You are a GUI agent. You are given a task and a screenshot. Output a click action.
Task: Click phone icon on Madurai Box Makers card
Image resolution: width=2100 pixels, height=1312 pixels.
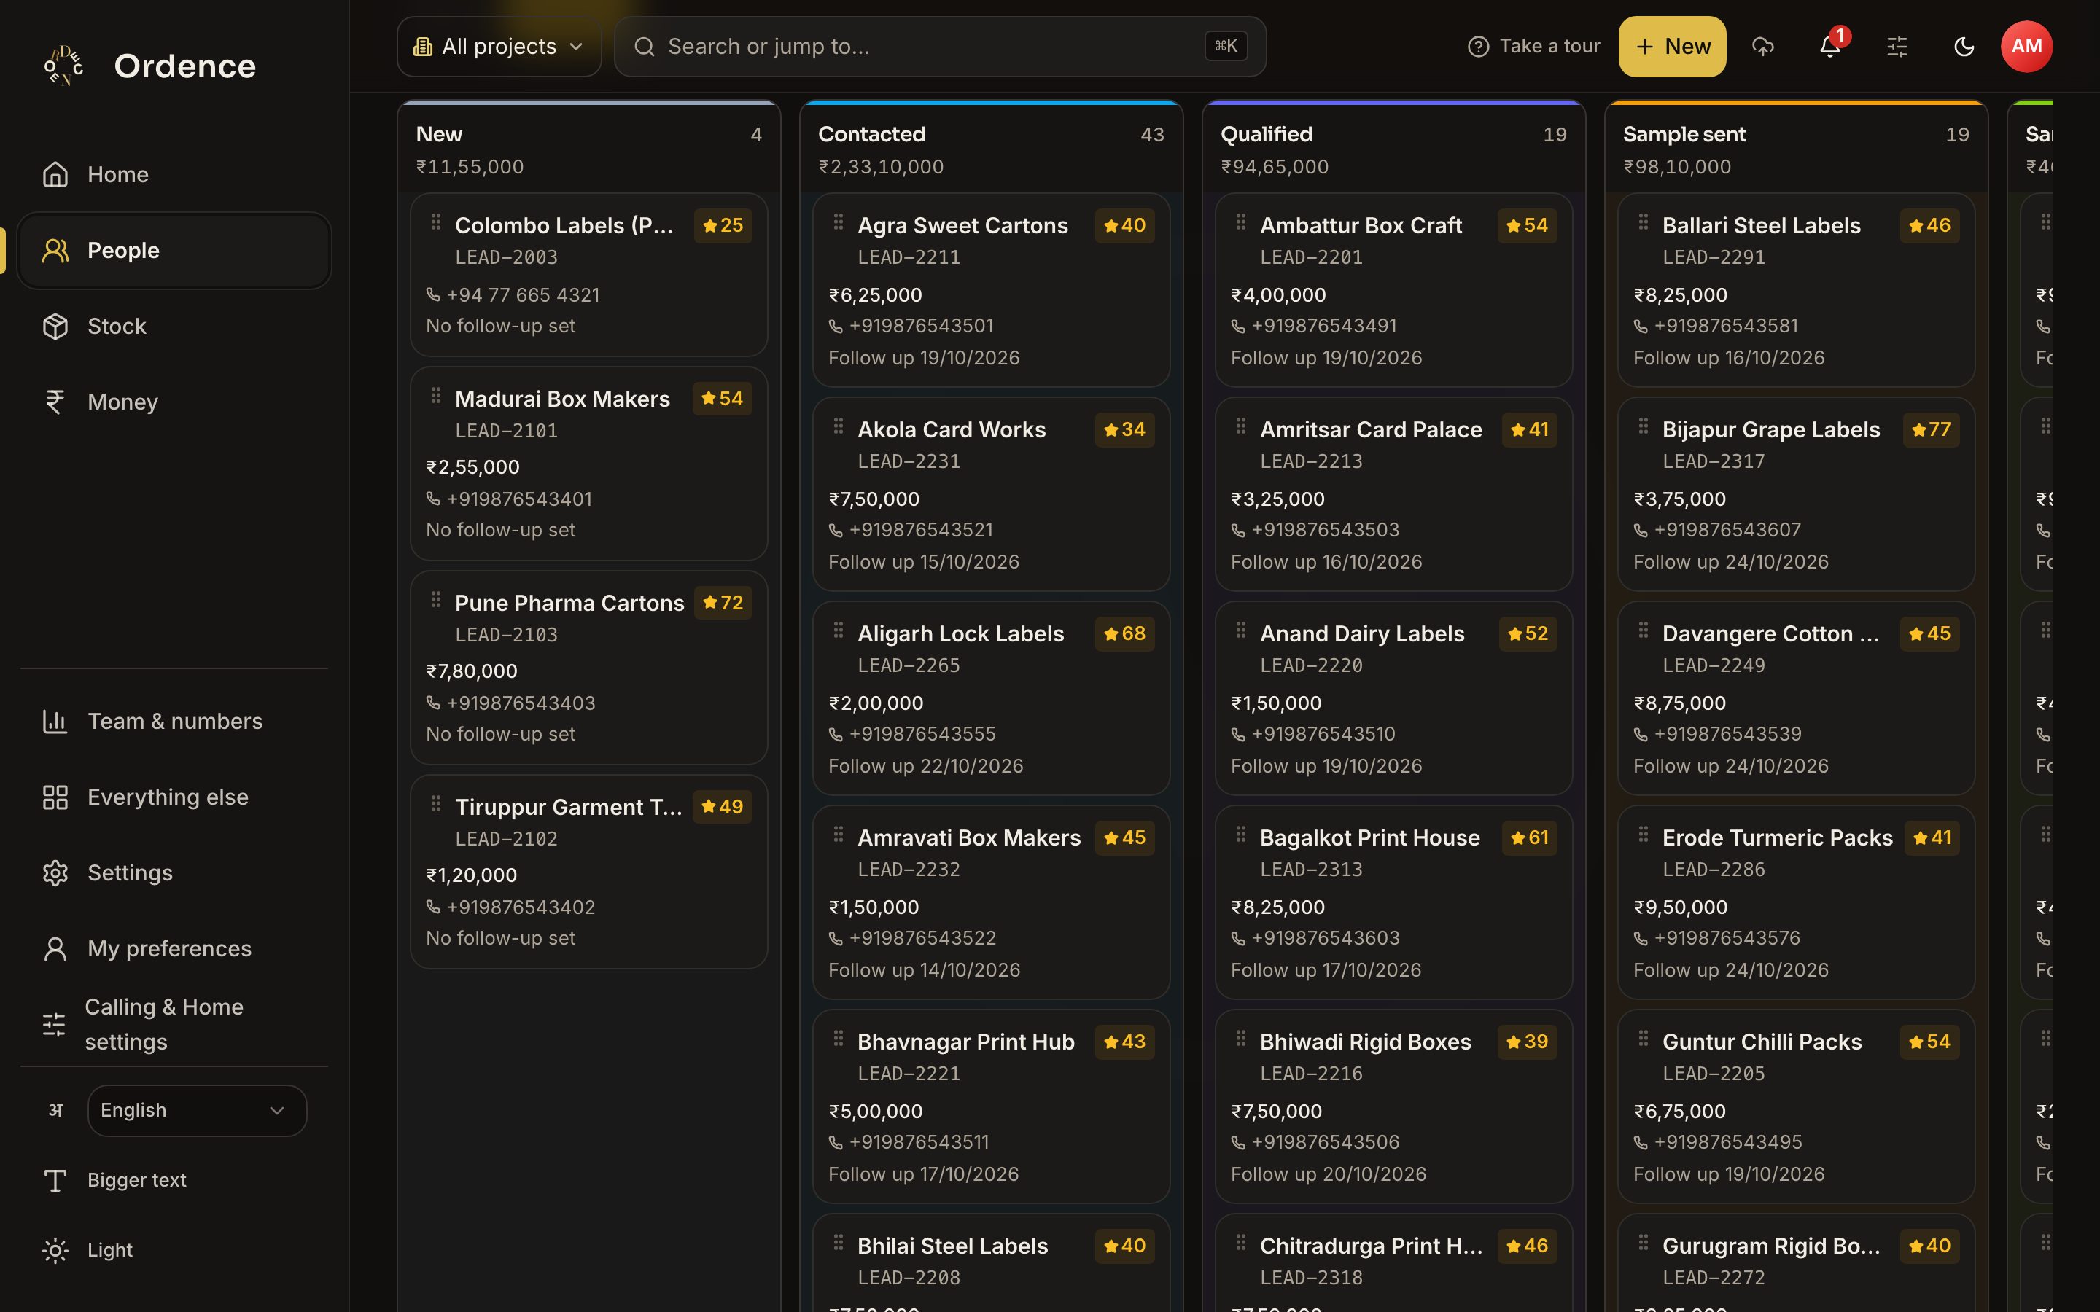(x=434, y=499)
